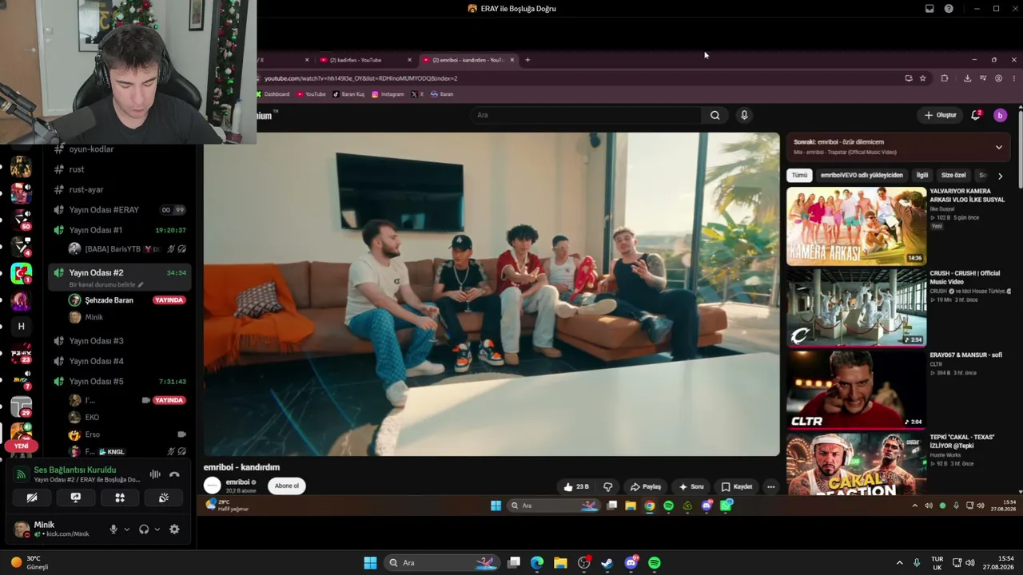Select the Size özel filter chip

953,176
